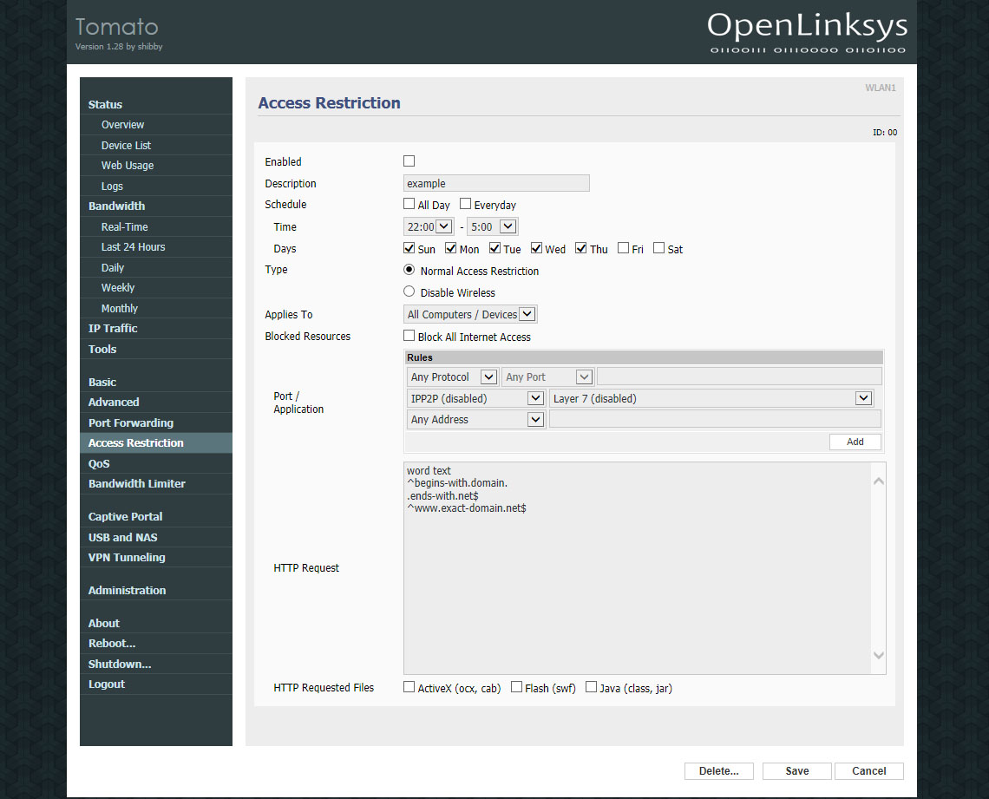This screenshot has width=989, height=799.
Task: Click the HTTP Request scrollbar down arrow
Action: [878, 656]
